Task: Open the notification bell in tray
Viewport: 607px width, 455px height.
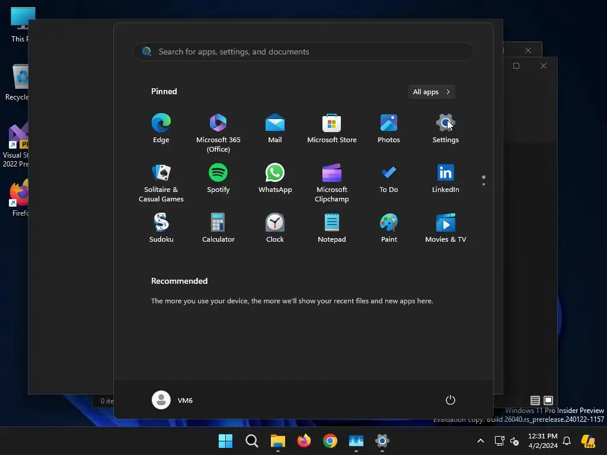Action: [x=567, y=441]
